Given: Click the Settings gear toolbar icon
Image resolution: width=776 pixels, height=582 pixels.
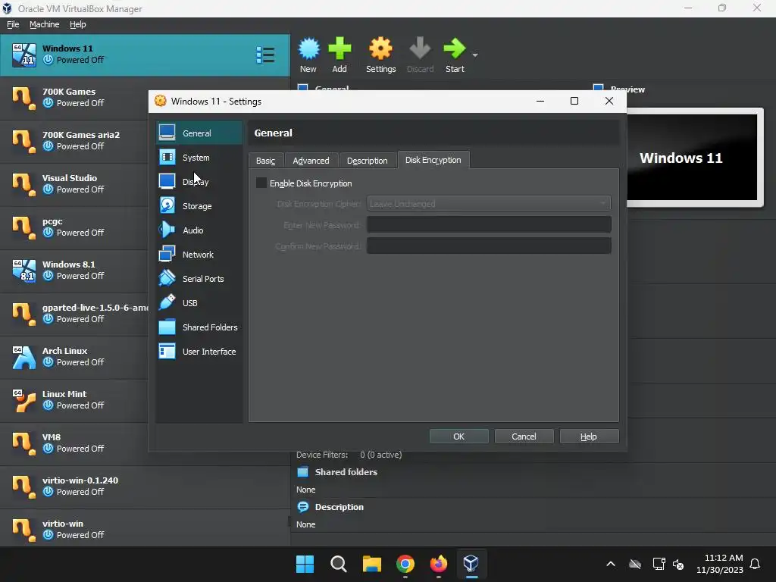Looking at the screenshot, I should point(380,48).
